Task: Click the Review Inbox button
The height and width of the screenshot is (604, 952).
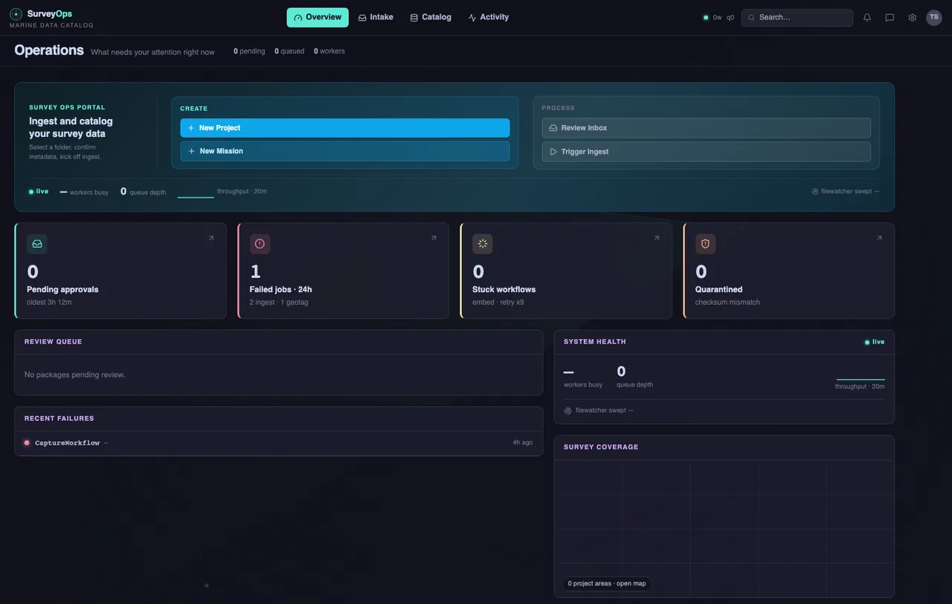Action: coord(707,128)
